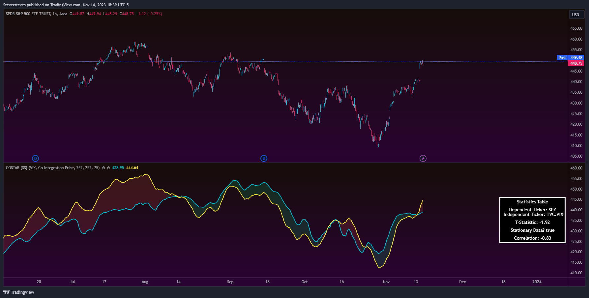Click the yellow 444.64 indicator value
Viewport: 589px width, 298px height.
(x=132, y=168)
